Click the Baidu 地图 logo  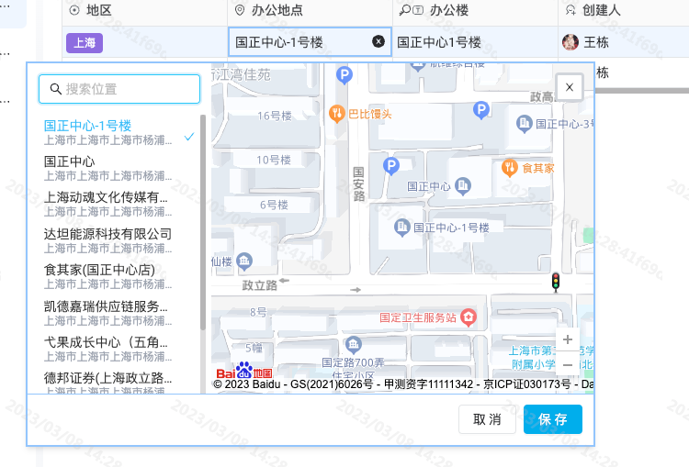[244, 372]
